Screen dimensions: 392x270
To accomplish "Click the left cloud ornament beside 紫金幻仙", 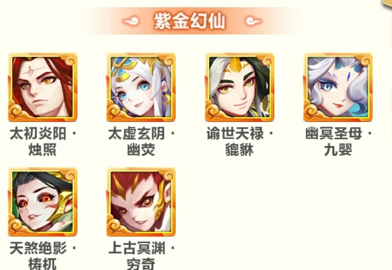I will tap(130, 21).
